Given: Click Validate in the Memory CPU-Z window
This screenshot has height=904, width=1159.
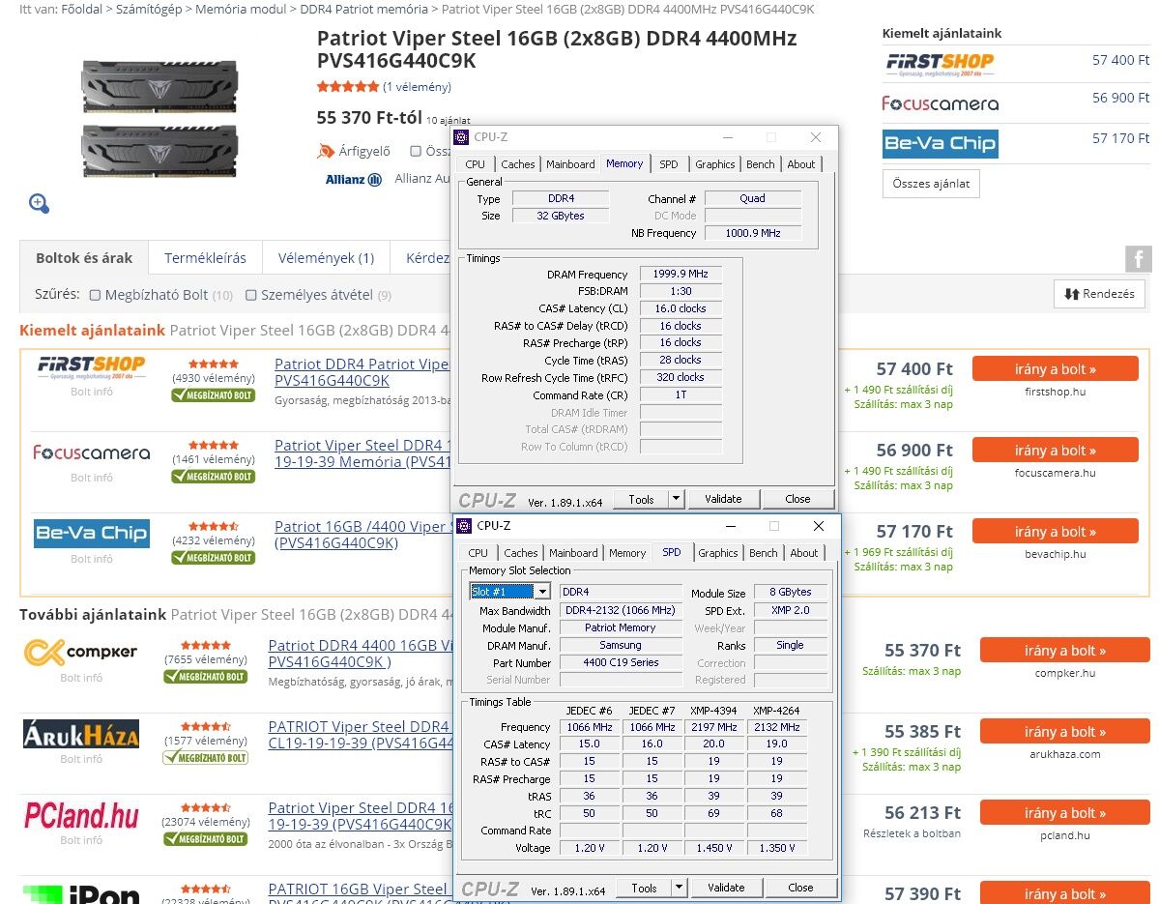Looking at the screenshot, I should click(723, 499).
